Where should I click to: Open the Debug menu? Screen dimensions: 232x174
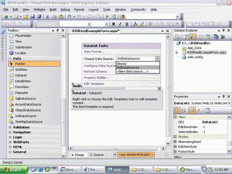click(x=65, y=10)
